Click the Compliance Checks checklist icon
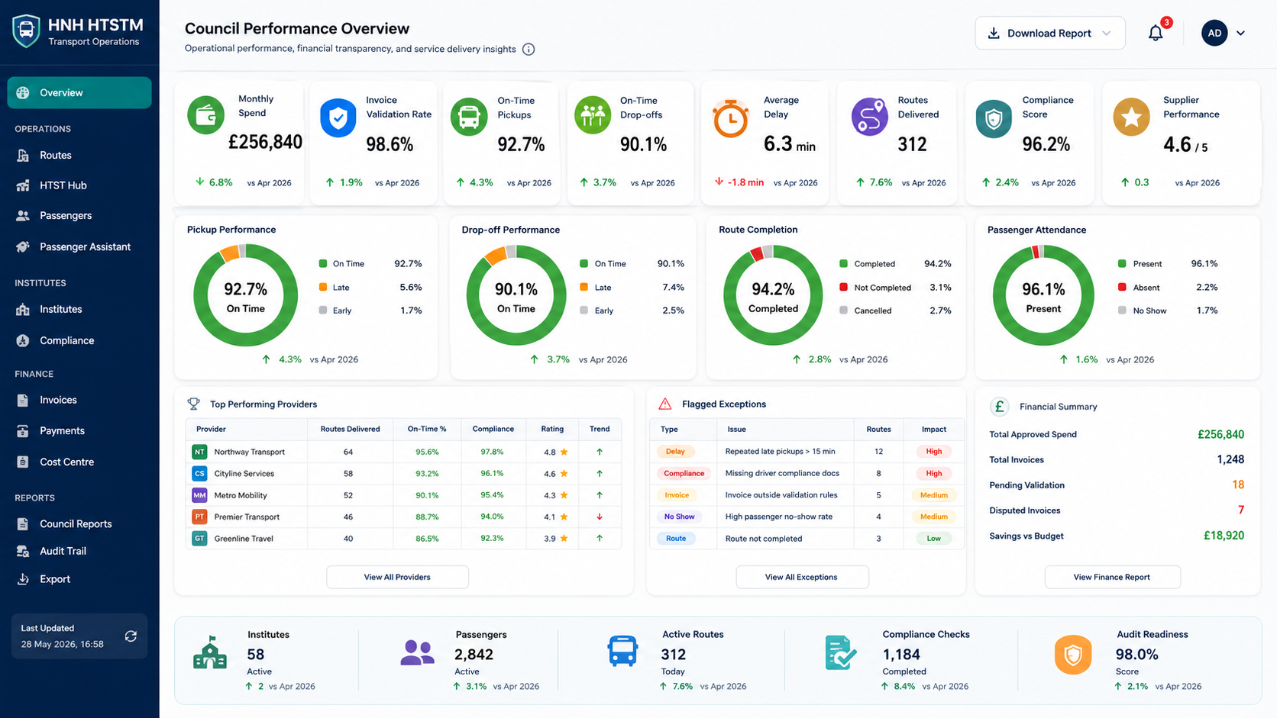The width and height of the screenshot is (1277, 718). coord(840,653)
